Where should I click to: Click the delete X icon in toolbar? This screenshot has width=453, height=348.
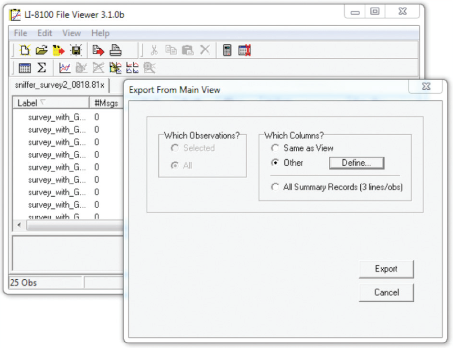205,50
